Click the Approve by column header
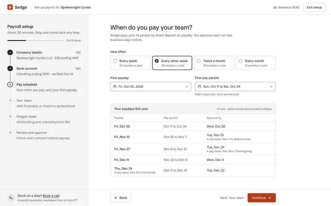The image size is (331, 206). pyautogui.click(x=214, y=118)
